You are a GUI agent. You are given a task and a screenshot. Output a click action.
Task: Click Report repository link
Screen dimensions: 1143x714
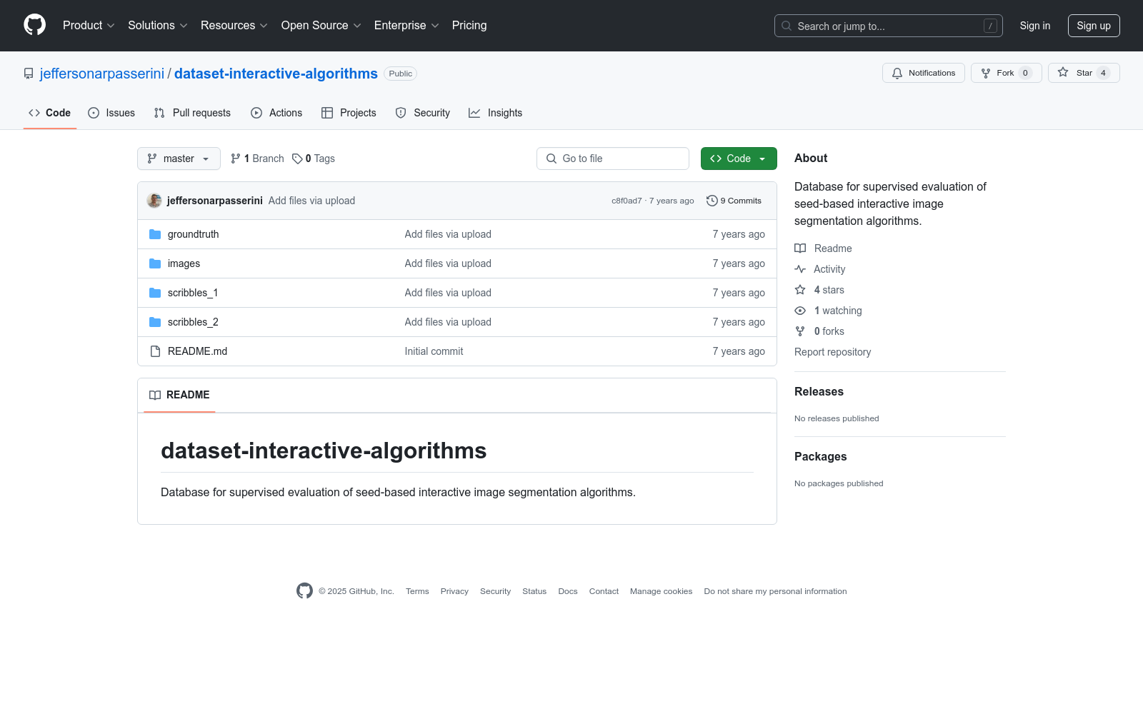coord(832,352)
